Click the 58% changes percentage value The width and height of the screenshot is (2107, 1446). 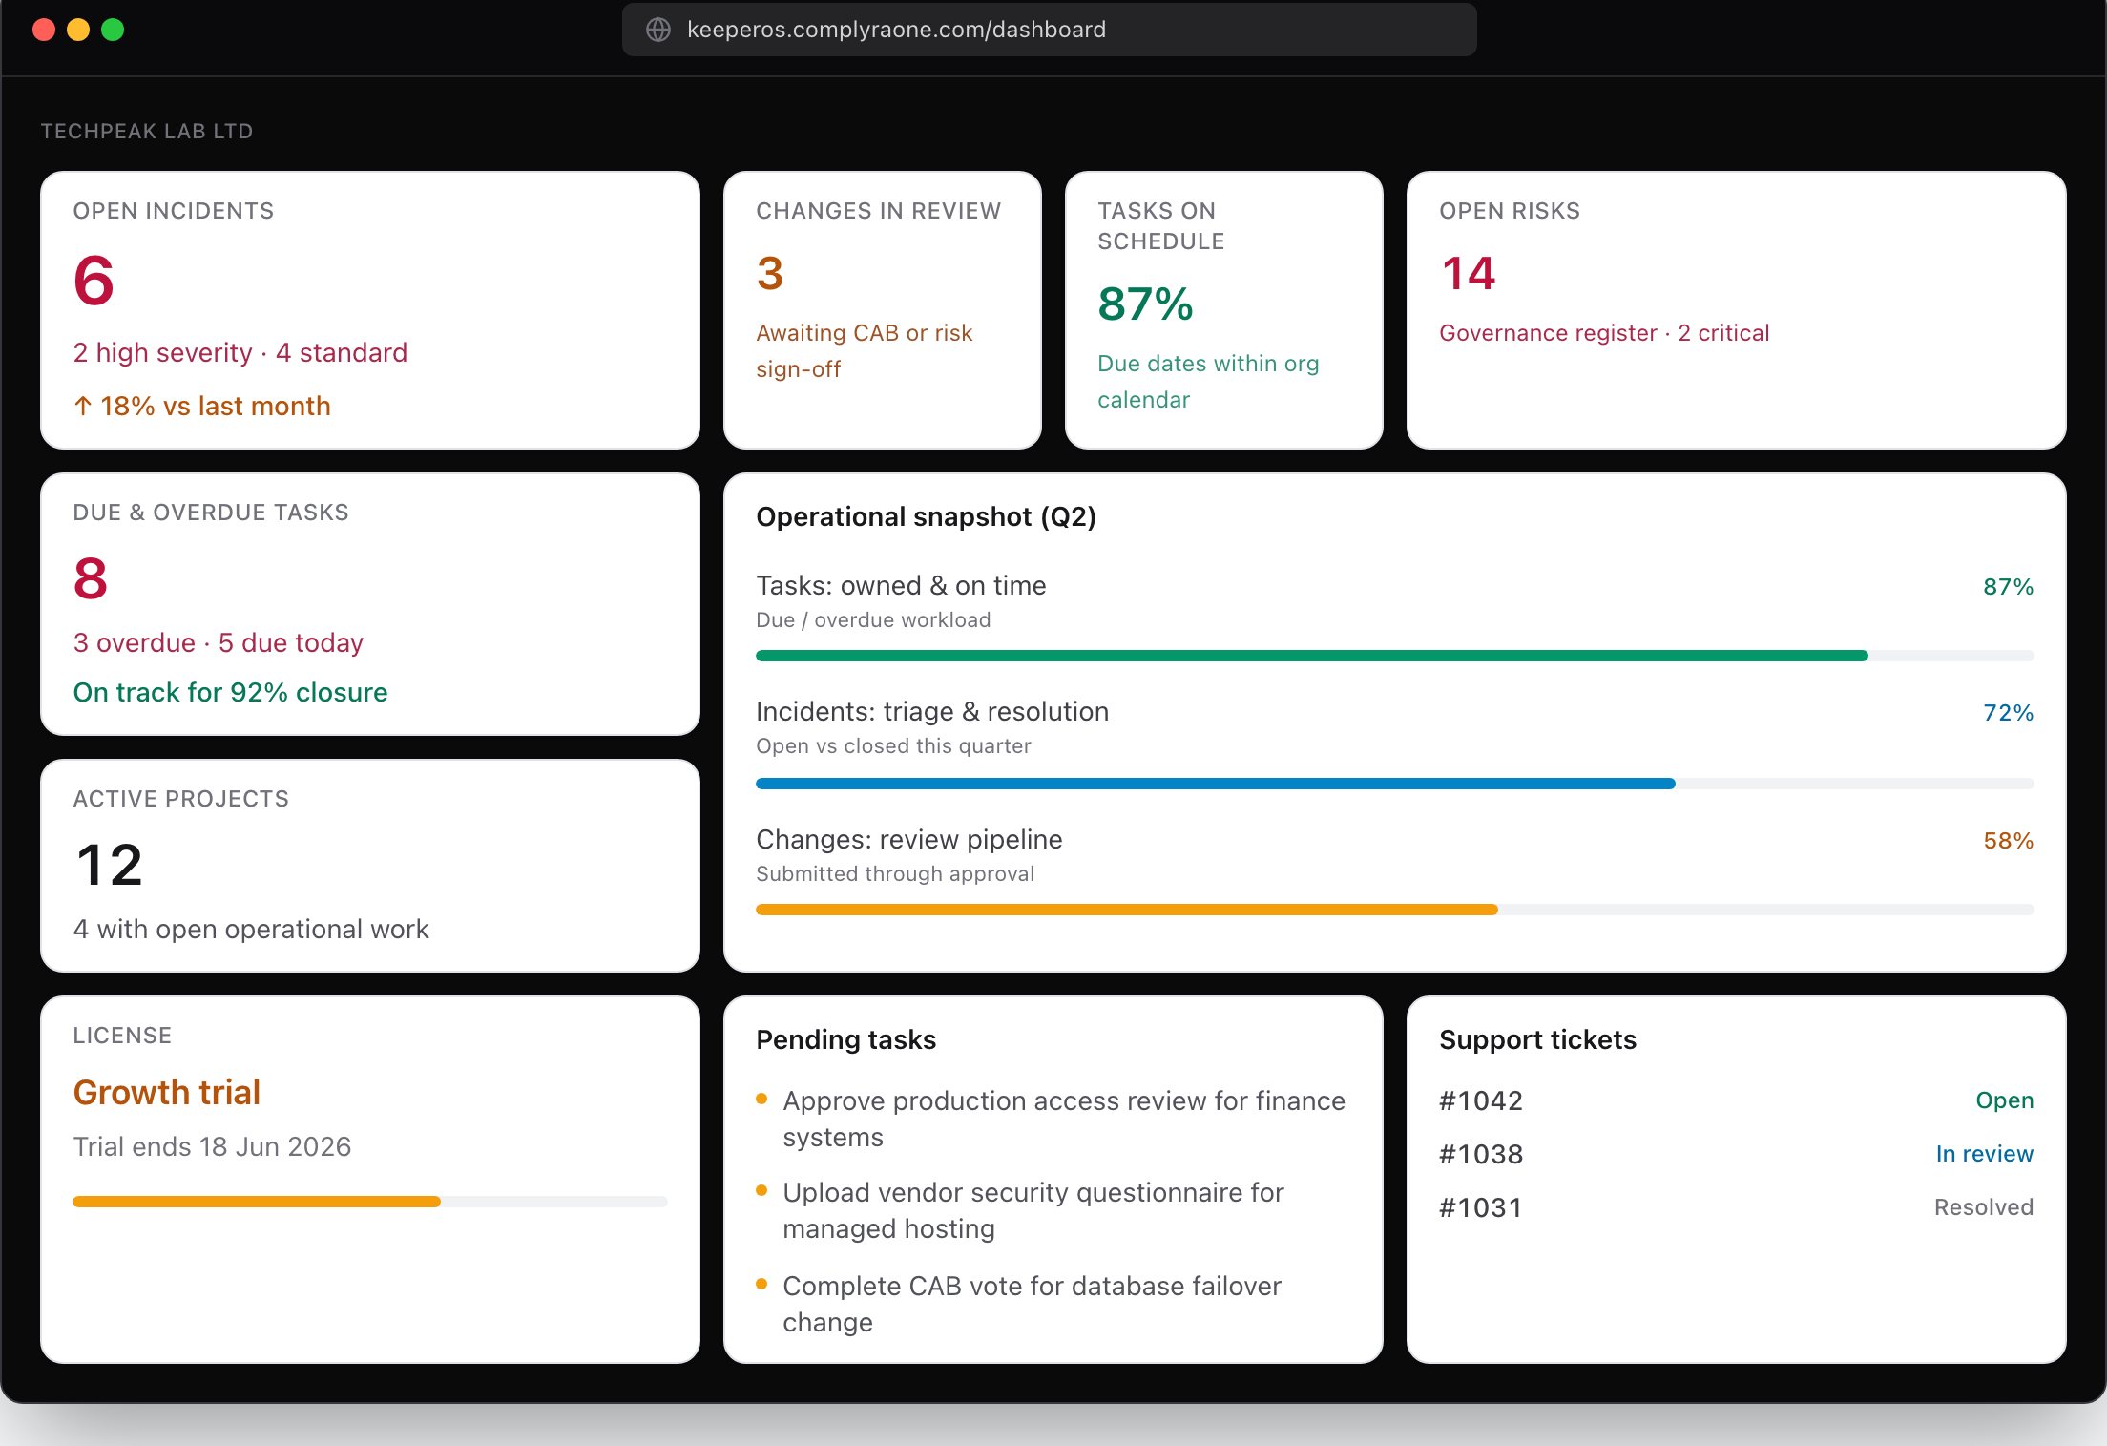click(2008, 841)
